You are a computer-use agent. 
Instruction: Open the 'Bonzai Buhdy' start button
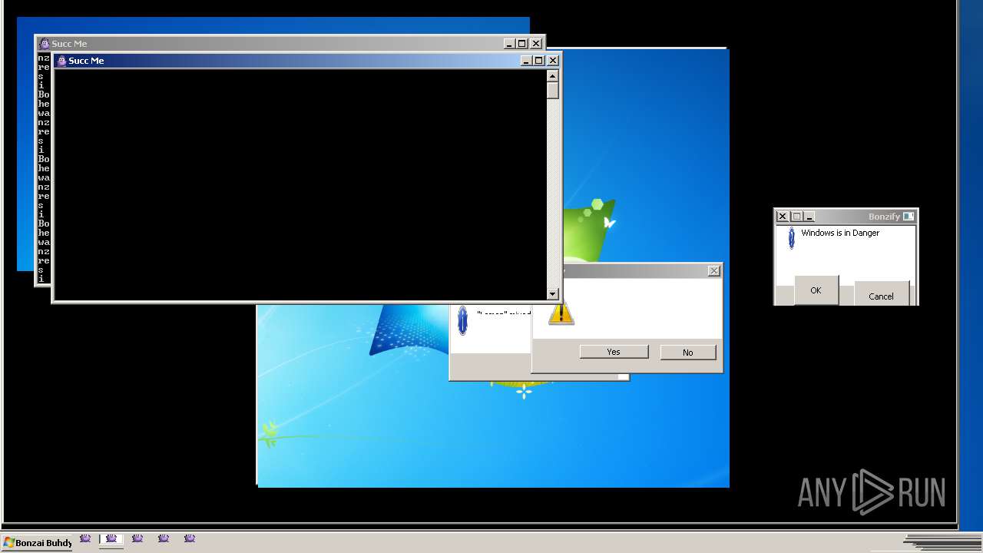[x=38, y=542]
